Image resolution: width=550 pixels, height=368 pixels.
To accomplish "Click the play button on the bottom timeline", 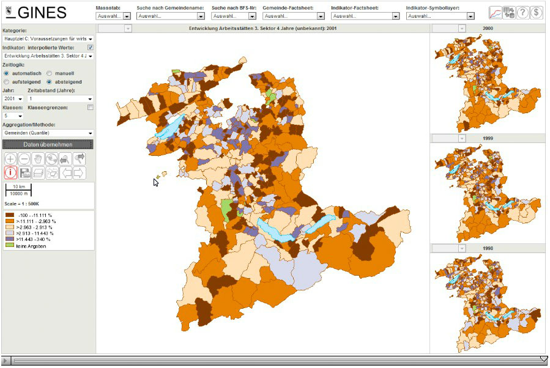I will point(6,360).
